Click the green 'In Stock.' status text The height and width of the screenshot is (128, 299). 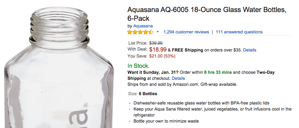tap(139, 66)
